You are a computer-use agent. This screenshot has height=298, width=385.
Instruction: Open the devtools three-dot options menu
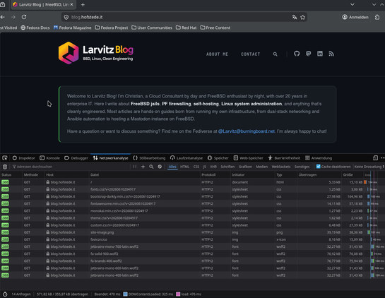[x=383, y=158]
